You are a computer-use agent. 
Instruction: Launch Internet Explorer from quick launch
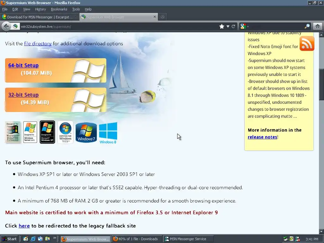[x=33, y=239]
